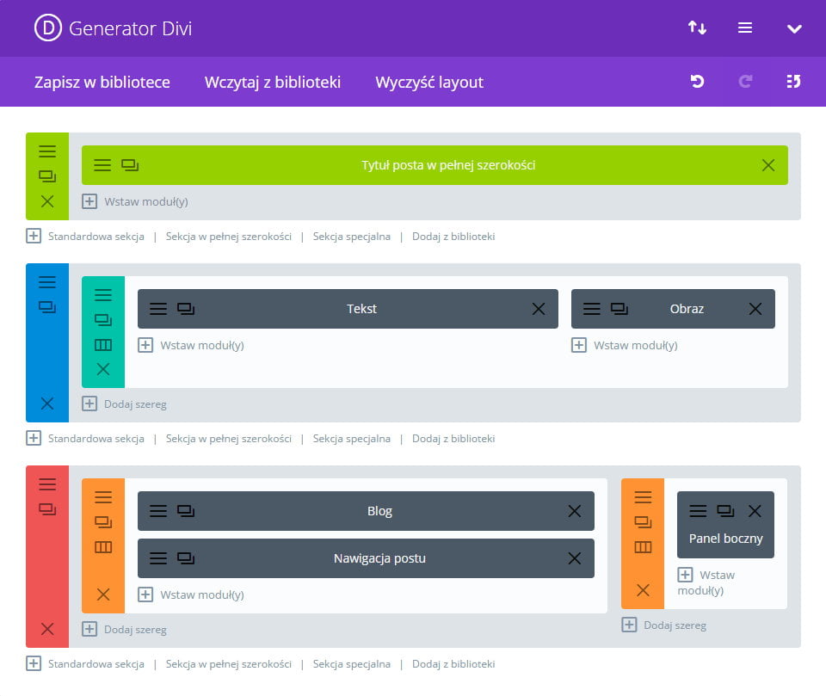826x696 pixels.
Task: Click Wstaw moduł(y) under Nawigacja postu
Action: (x=192, y=594)
